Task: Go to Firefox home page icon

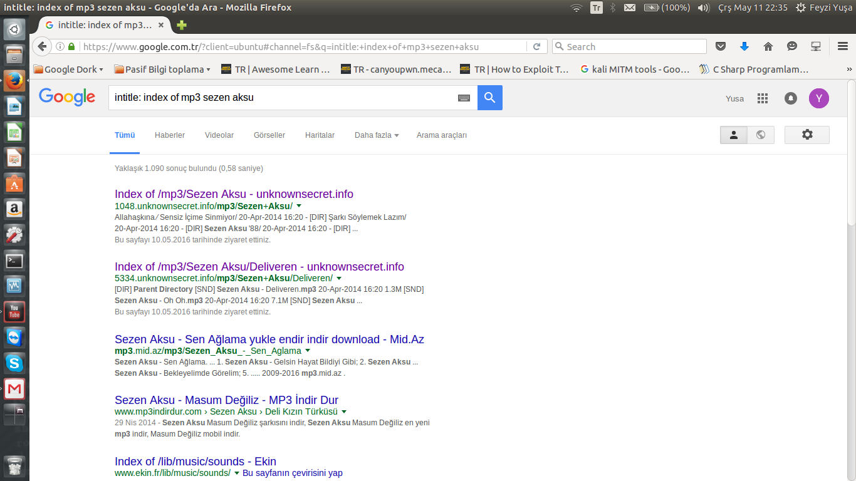Action: [x=768, y=46]
